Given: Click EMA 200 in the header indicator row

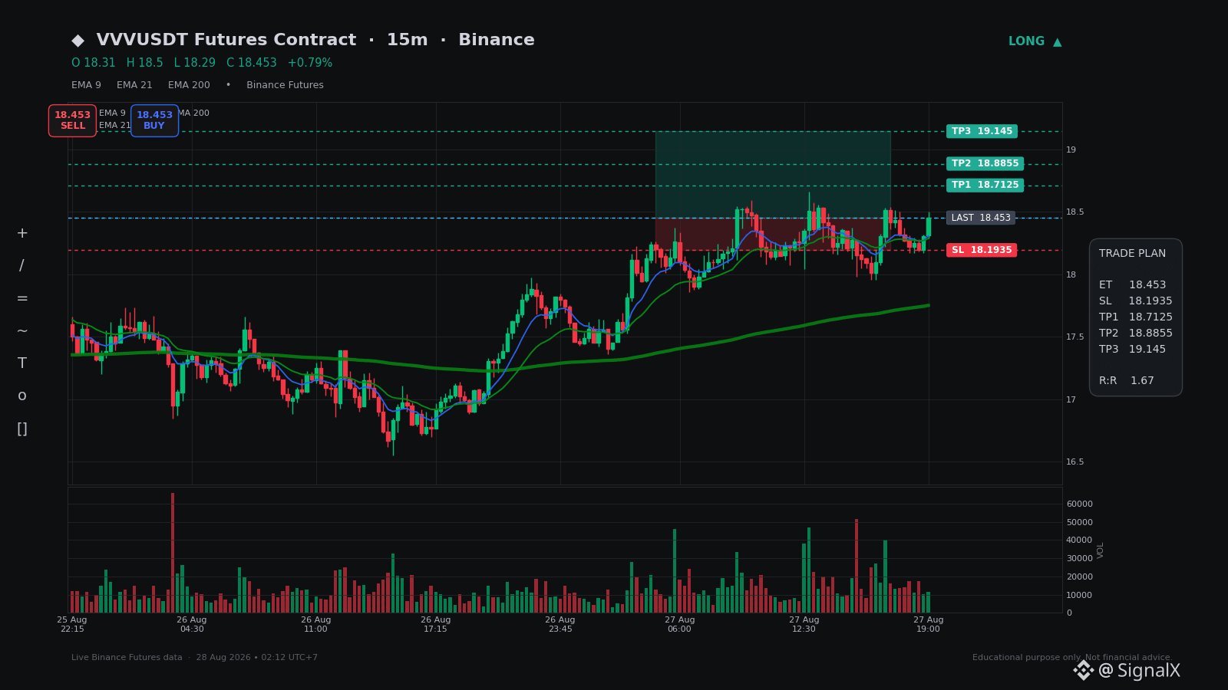Looking at the screenshot, I should [x=189, y=85].
